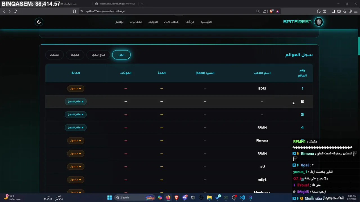Open the من أنا؟ nav item

[190, 22]
